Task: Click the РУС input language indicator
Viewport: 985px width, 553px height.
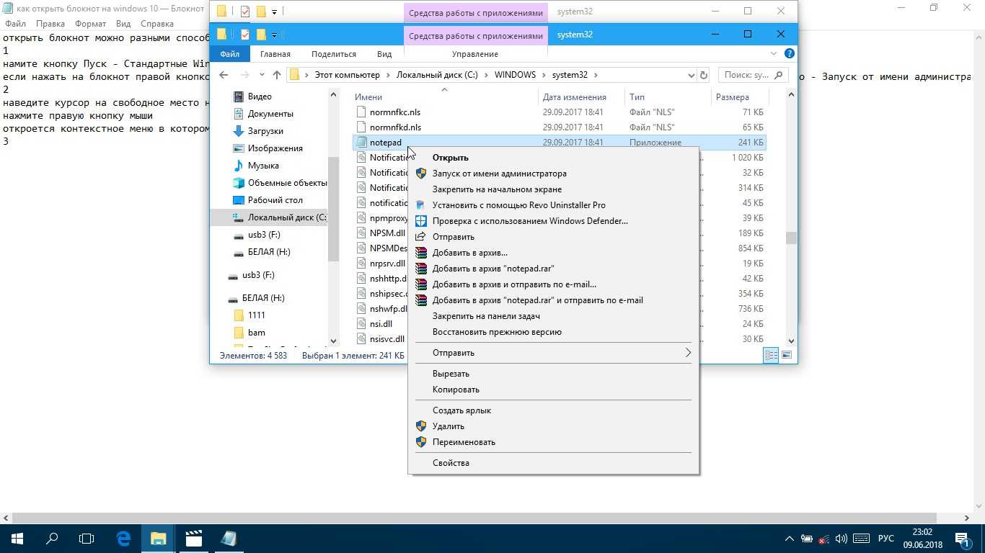Action: 885,539
